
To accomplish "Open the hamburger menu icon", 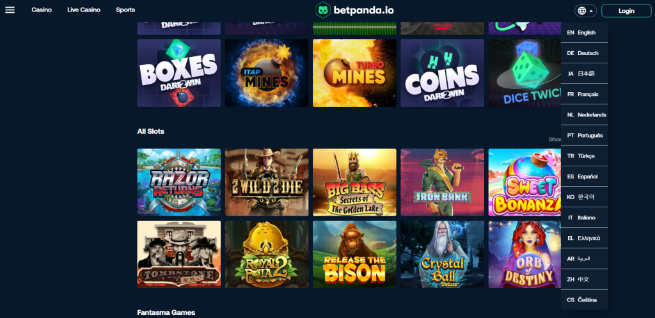I will [10, 10].
